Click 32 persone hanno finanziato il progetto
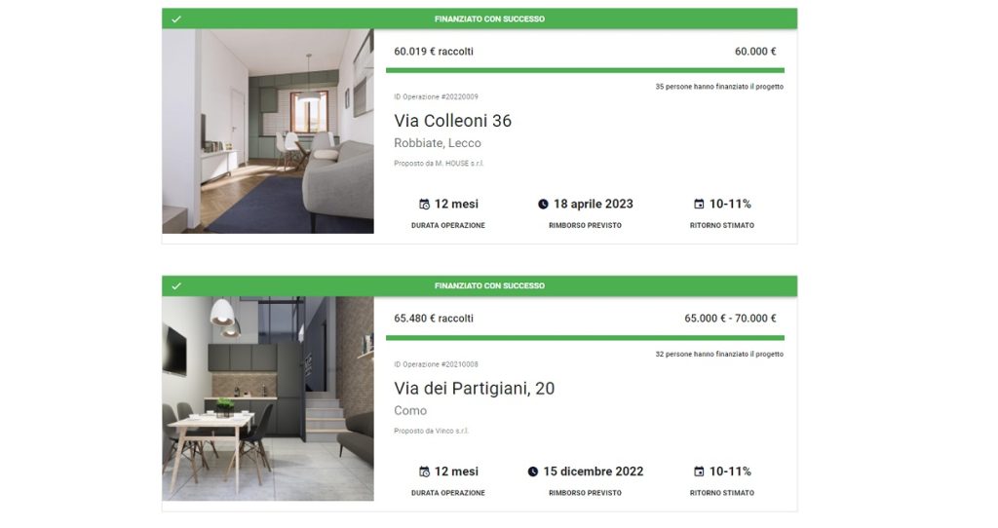The width and height of the screenshot is (998, 528). point(719,354)
